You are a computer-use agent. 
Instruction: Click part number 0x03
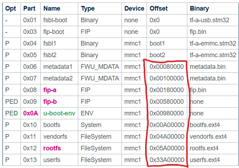pos(30,32)
